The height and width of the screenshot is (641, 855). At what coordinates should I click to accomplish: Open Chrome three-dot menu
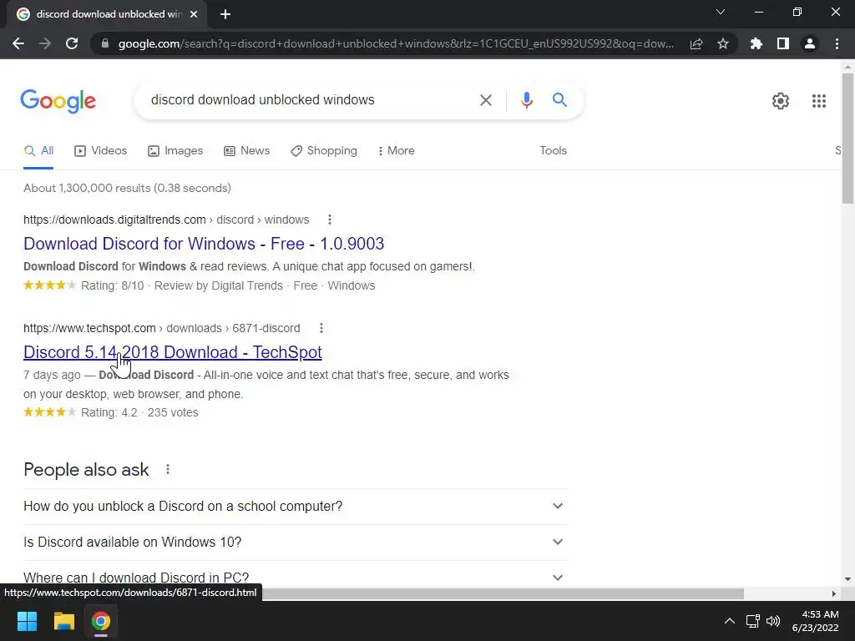point(837,43)
